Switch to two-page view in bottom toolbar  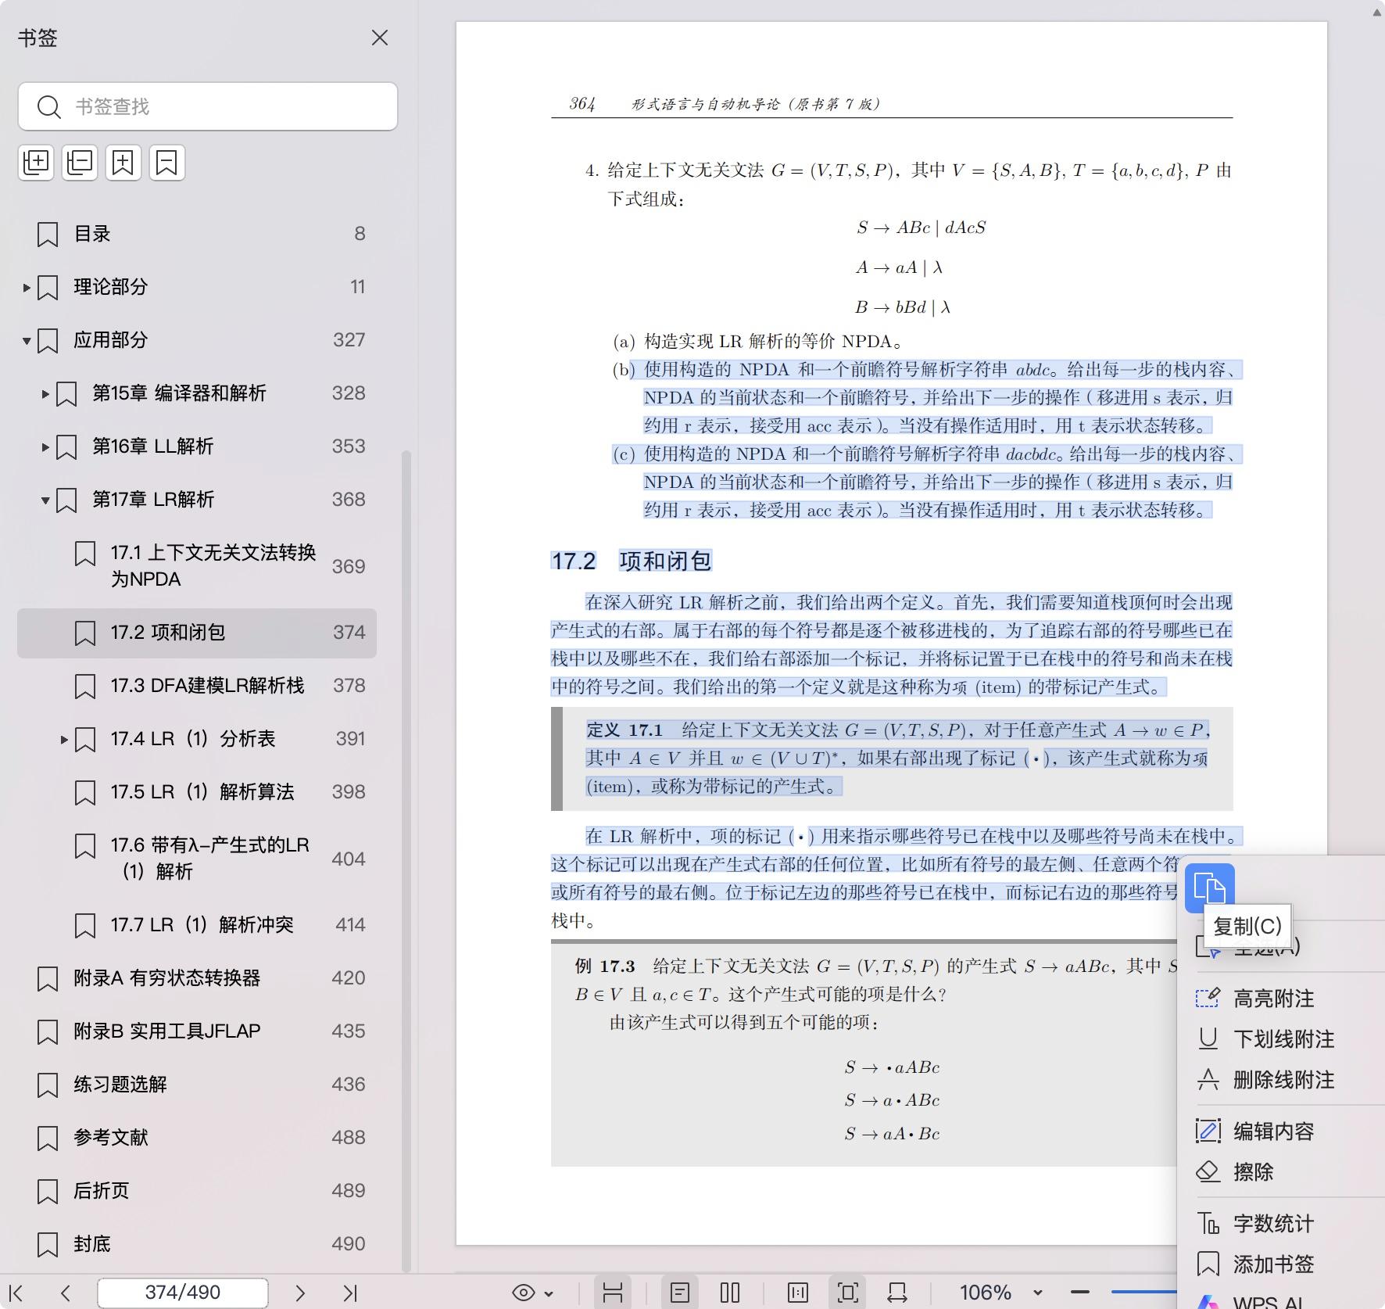(729, 1292)
